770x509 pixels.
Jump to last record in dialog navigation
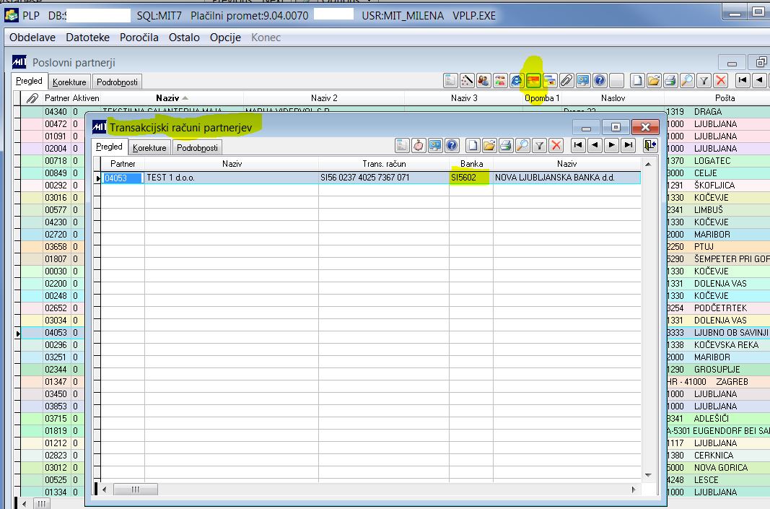pos(628,145)
